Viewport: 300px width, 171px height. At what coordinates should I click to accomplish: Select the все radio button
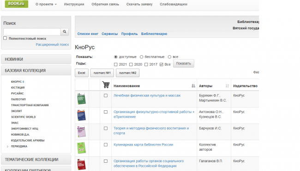tap(169, 57)
